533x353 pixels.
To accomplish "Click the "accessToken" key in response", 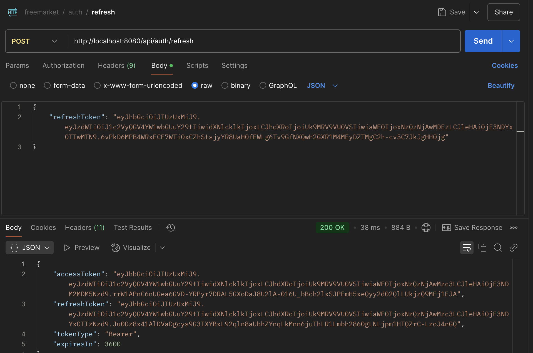I will (79, 274).
